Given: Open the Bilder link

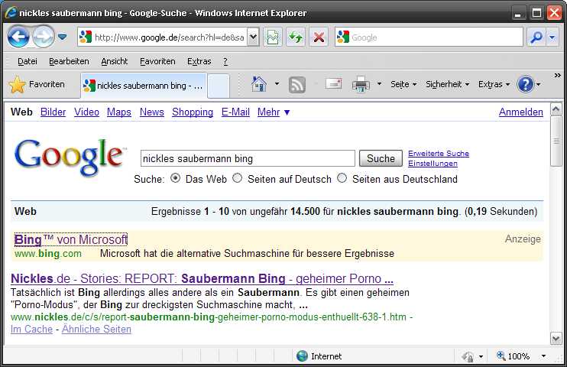Looking at the screenshot, I should [53, 112].
